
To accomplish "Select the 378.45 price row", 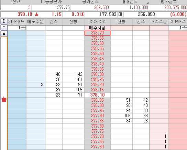I will tap(97, 59).
